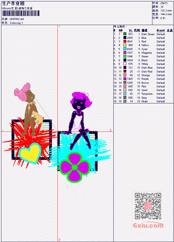
Task: Click the stitch count '1937' for Magenta
Action: coord(130,53)
